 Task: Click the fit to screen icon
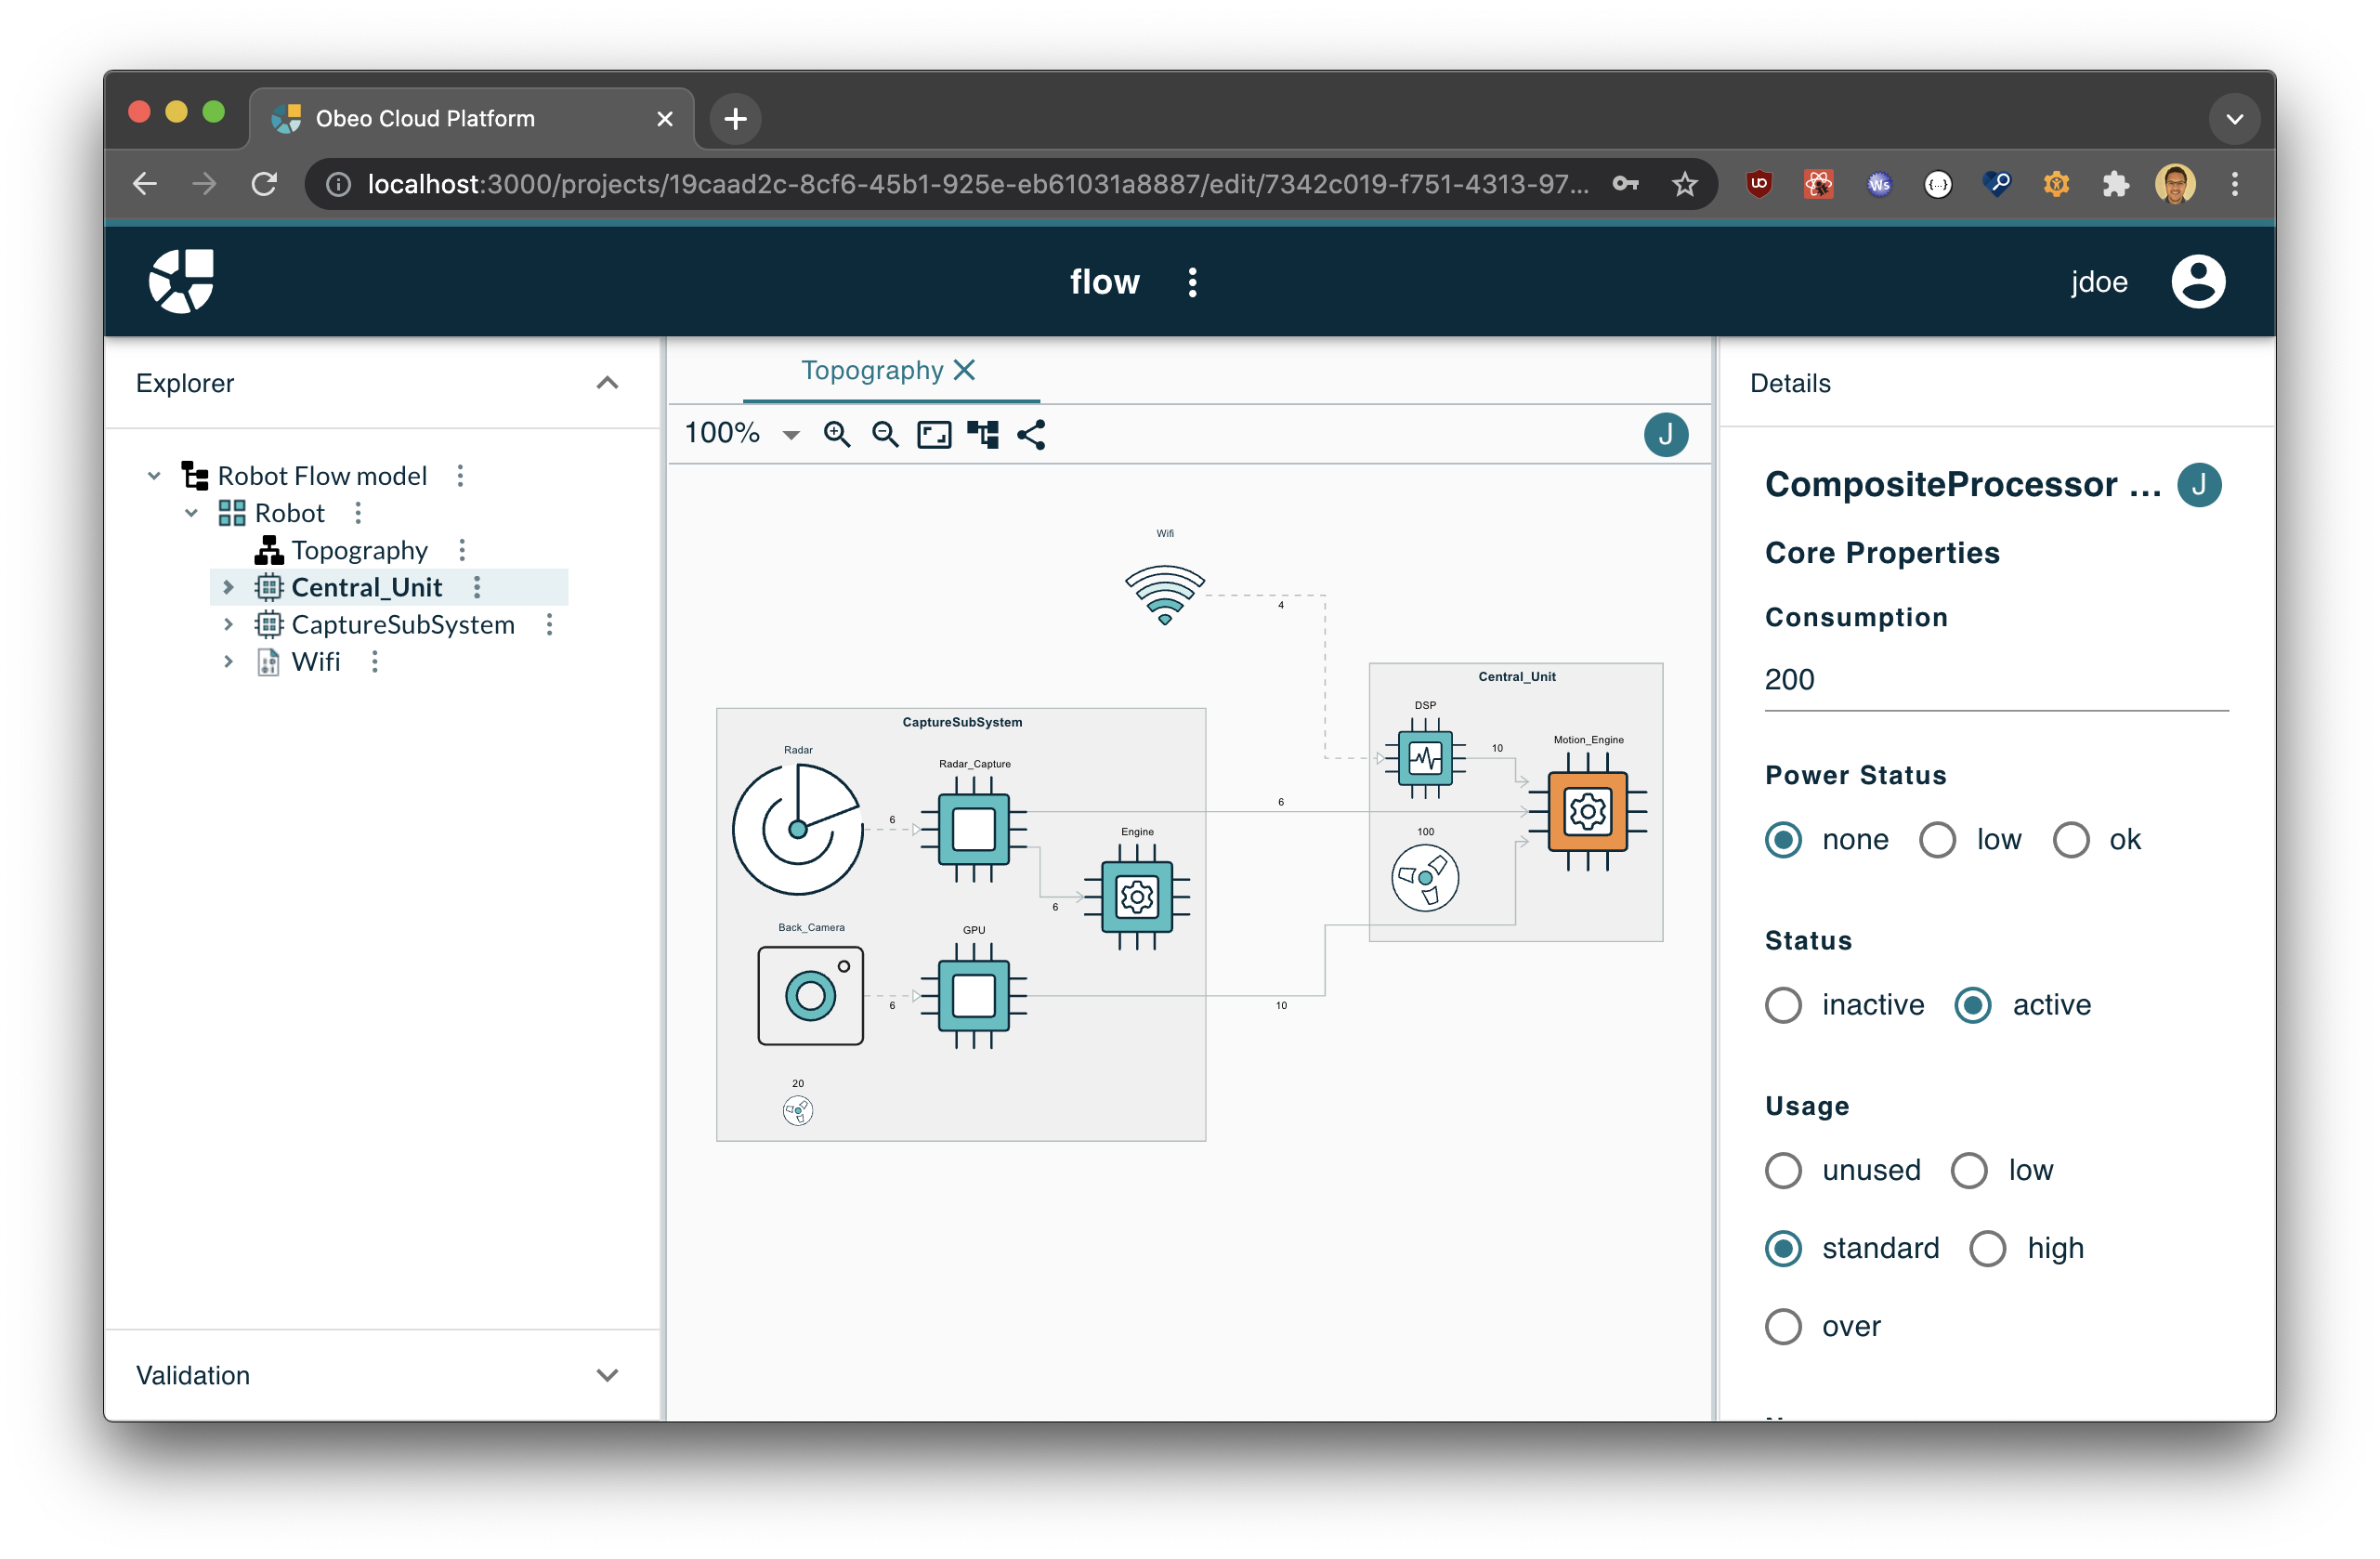[933, 434]
